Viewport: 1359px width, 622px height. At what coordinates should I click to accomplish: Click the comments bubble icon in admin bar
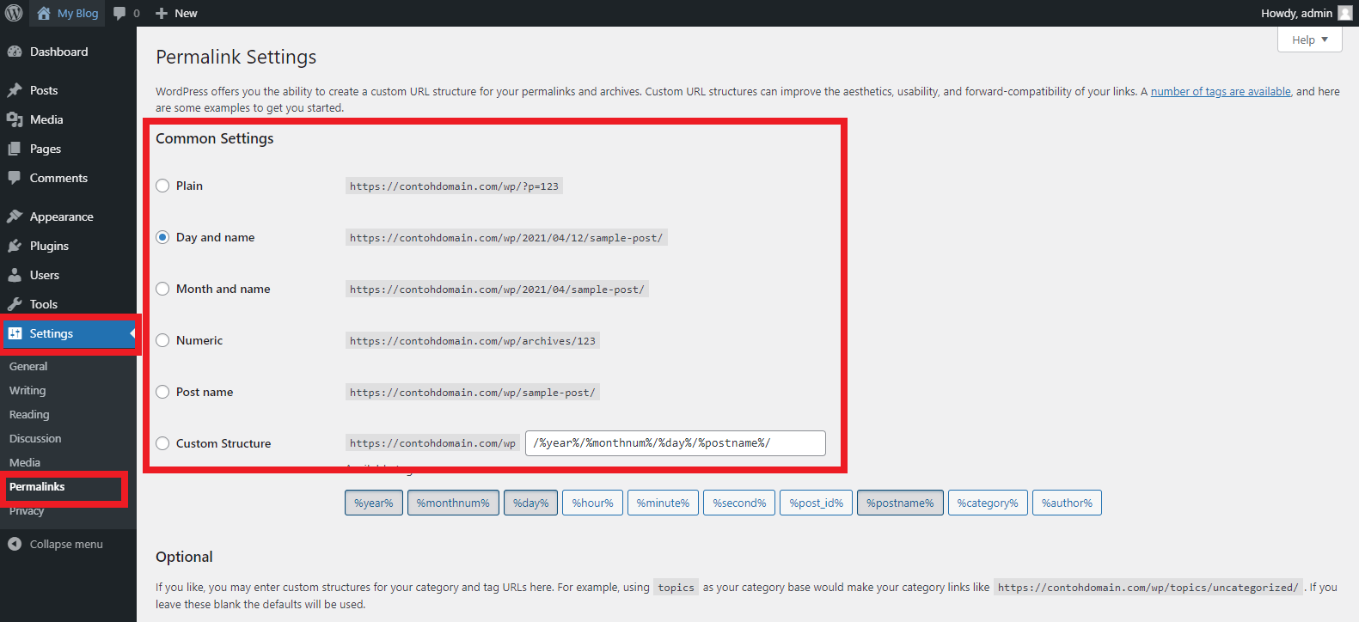pos(120,13)
